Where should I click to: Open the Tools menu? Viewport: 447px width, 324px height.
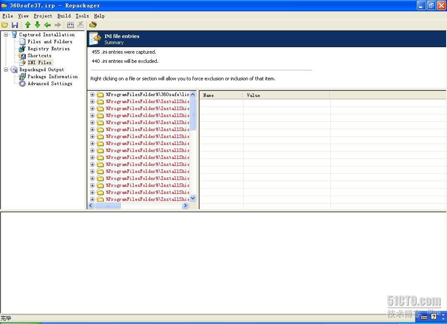pos(82,16)
